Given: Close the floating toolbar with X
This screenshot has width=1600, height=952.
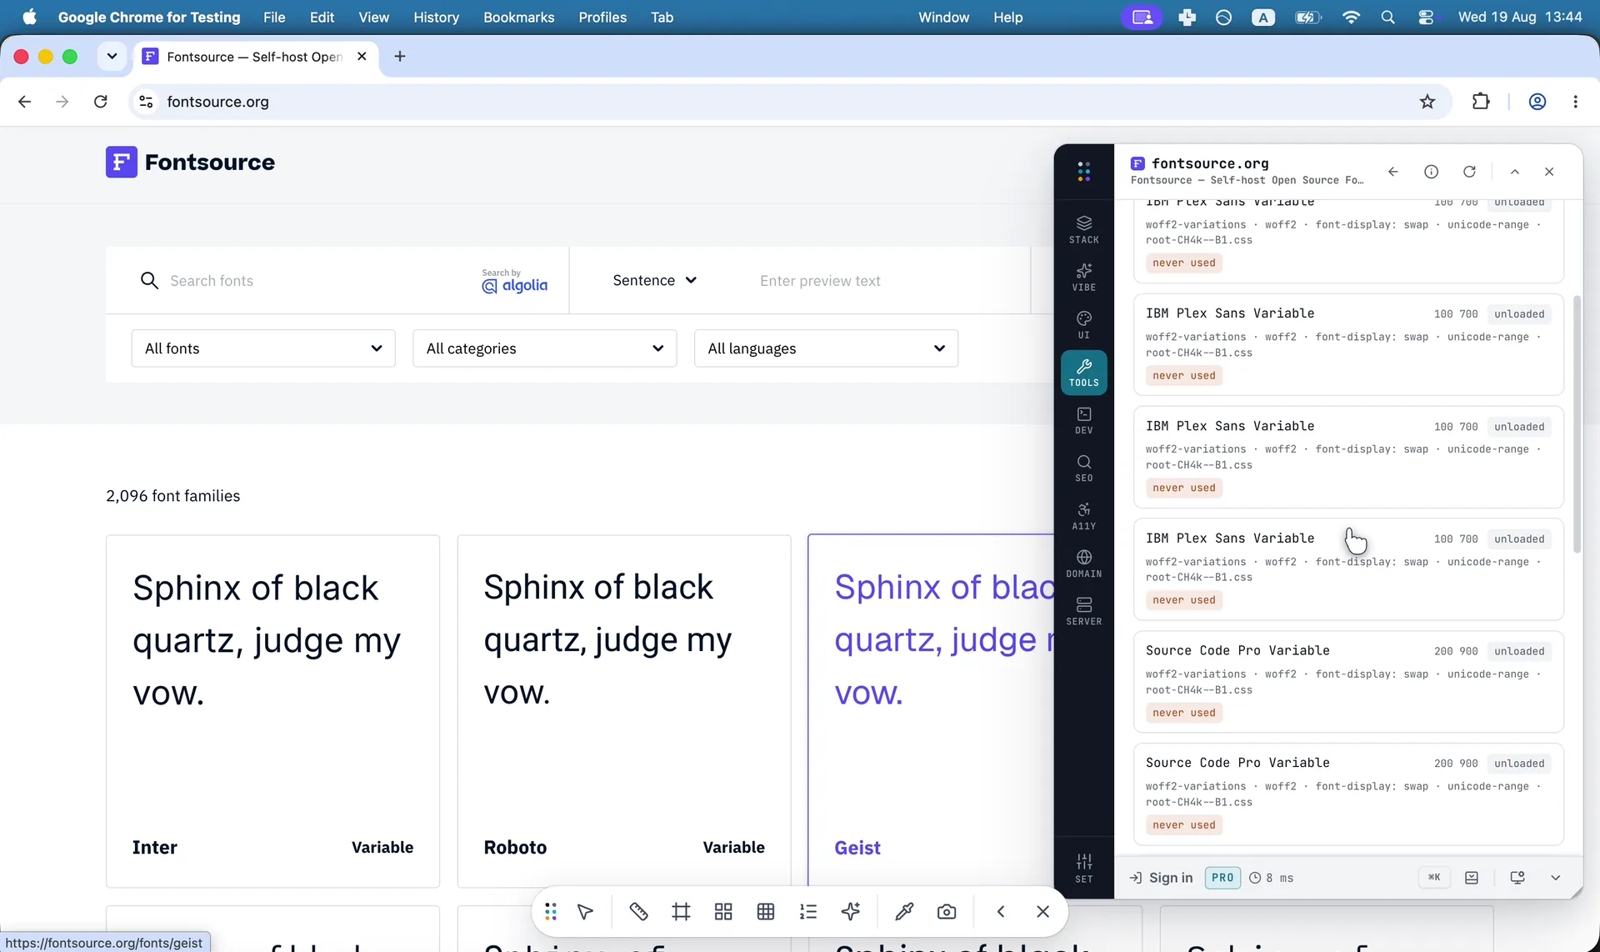Looking at the screenshot, I should click(1042, 912).
